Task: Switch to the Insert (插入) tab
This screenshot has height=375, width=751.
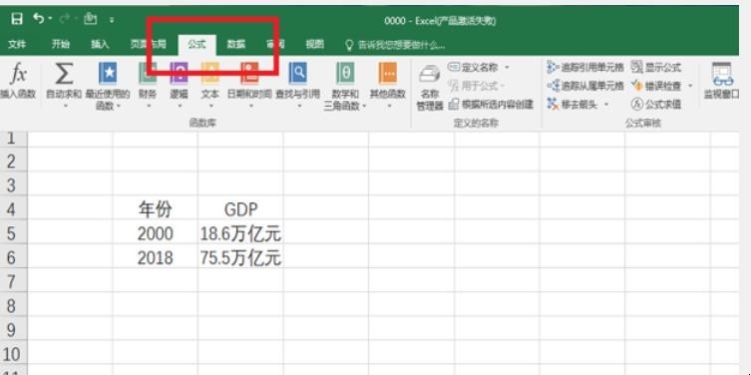Action: (x=100, y=45)
